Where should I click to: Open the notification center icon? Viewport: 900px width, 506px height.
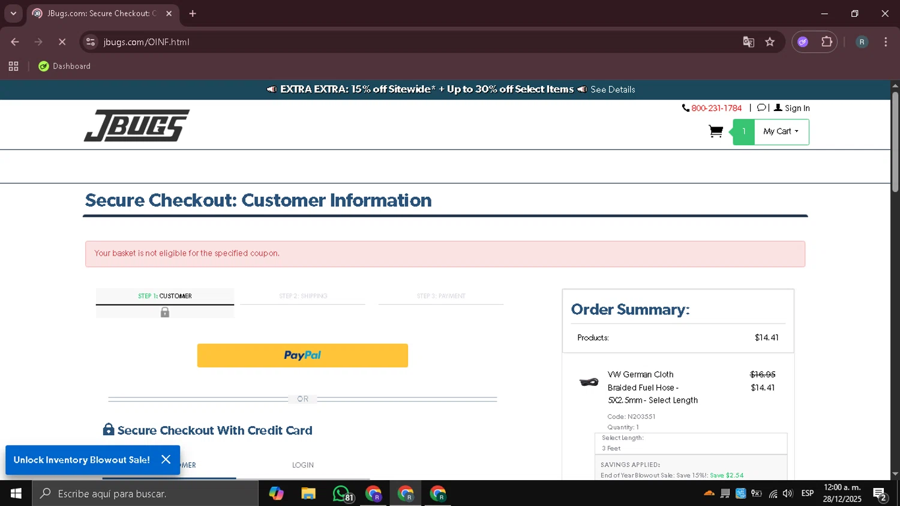click(x=880, y=494)
